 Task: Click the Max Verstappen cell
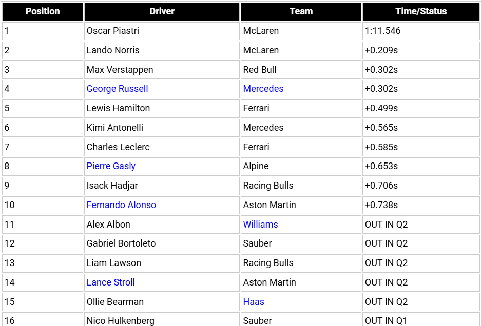pyautogui.click(x=162, y=70)
